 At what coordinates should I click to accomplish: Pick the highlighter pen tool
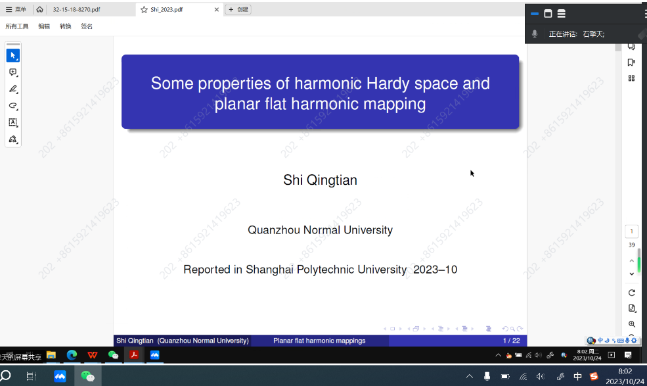point(12,89)
